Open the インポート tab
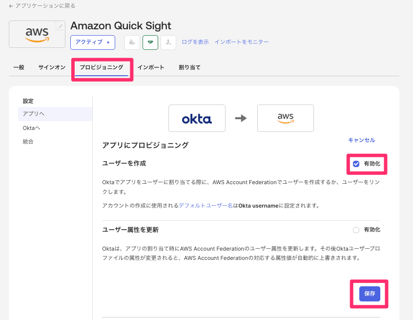Viewport: 413px width, 320px height. coord(151,67)
